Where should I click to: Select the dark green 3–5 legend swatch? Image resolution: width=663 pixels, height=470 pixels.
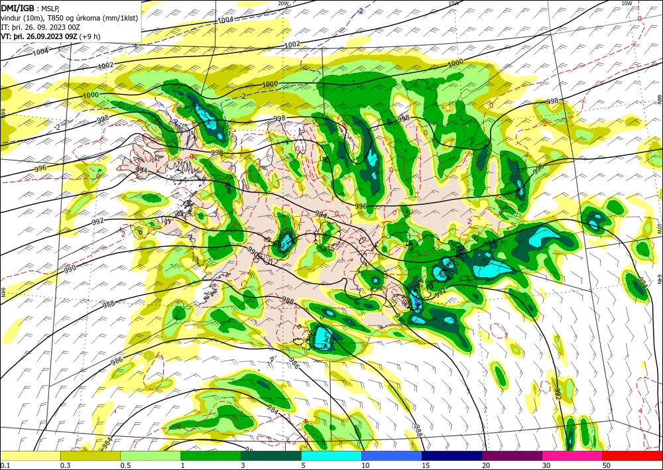pos(271,455)
